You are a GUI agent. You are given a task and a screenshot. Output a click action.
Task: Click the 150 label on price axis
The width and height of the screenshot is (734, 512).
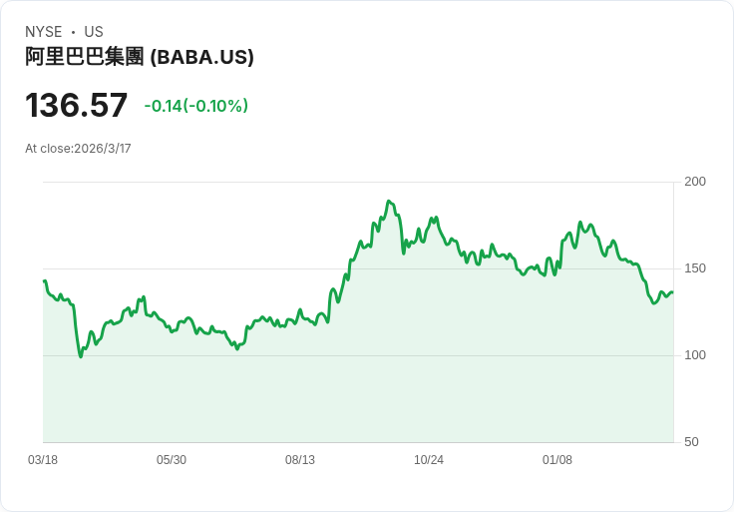(x=695, y=268)
